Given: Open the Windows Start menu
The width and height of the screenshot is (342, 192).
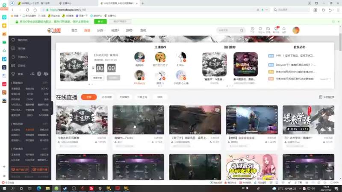Looking at the screenshot, I should click(4, 188).
